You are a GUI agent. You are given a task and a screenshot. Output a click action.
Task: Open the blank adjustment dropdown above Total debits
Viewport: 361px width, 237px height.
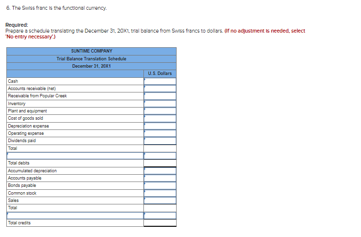coord(75,156)
